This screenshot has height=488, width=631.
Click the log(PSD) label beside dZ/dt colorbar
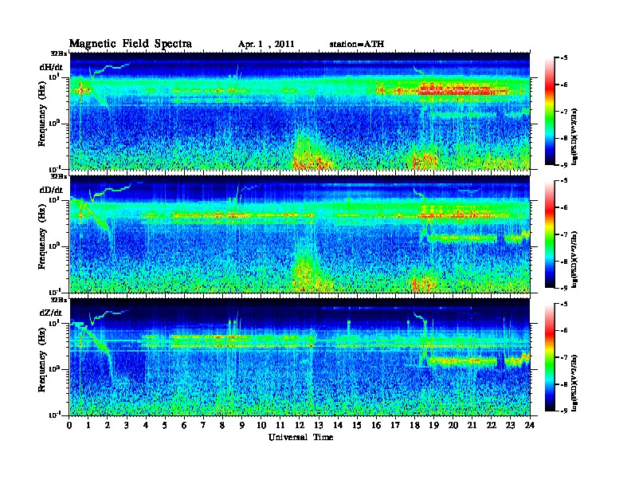pos(574,382)
